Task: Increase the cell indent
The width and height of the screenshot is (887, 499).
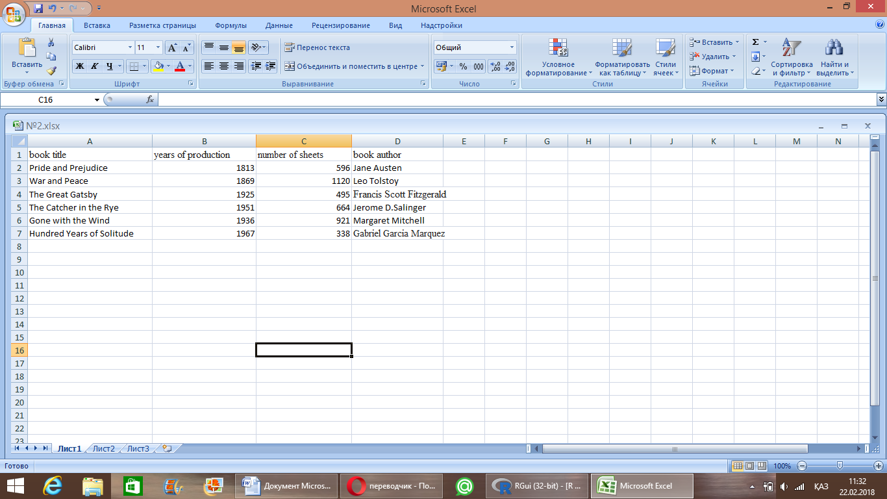Action: (271, 66)
